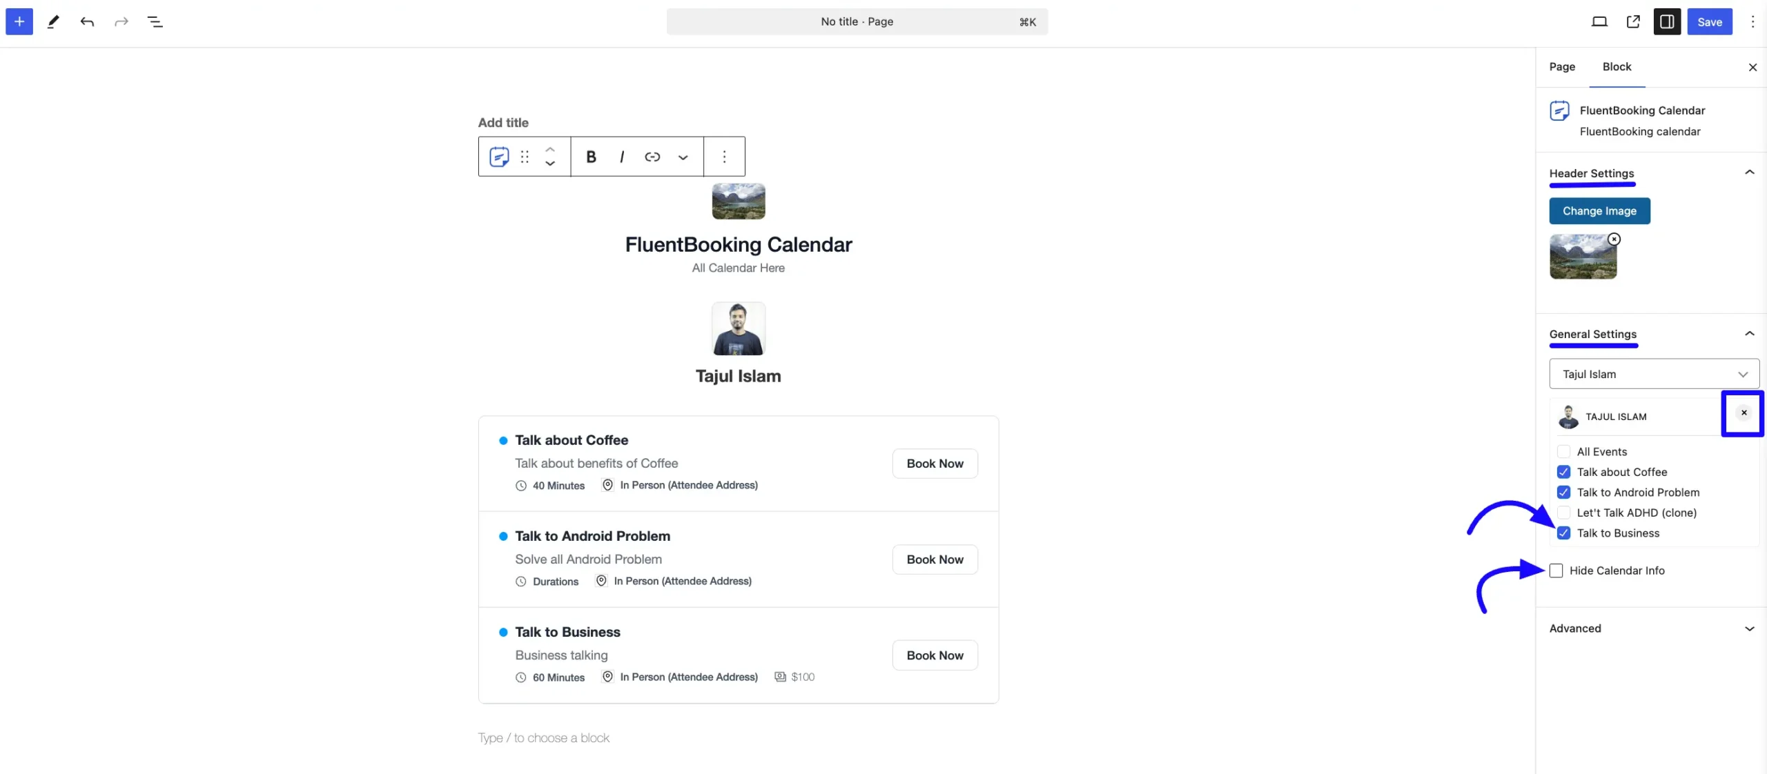Screen dimensions: 1767x774
Task: Click Book Now for Talk to Android Problem
Action: coord(935,559)
